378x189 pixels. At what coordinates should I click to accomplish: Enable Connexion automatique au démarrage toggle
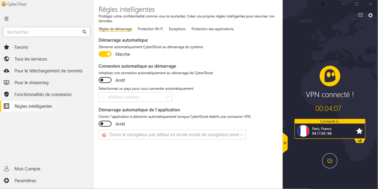105,80
